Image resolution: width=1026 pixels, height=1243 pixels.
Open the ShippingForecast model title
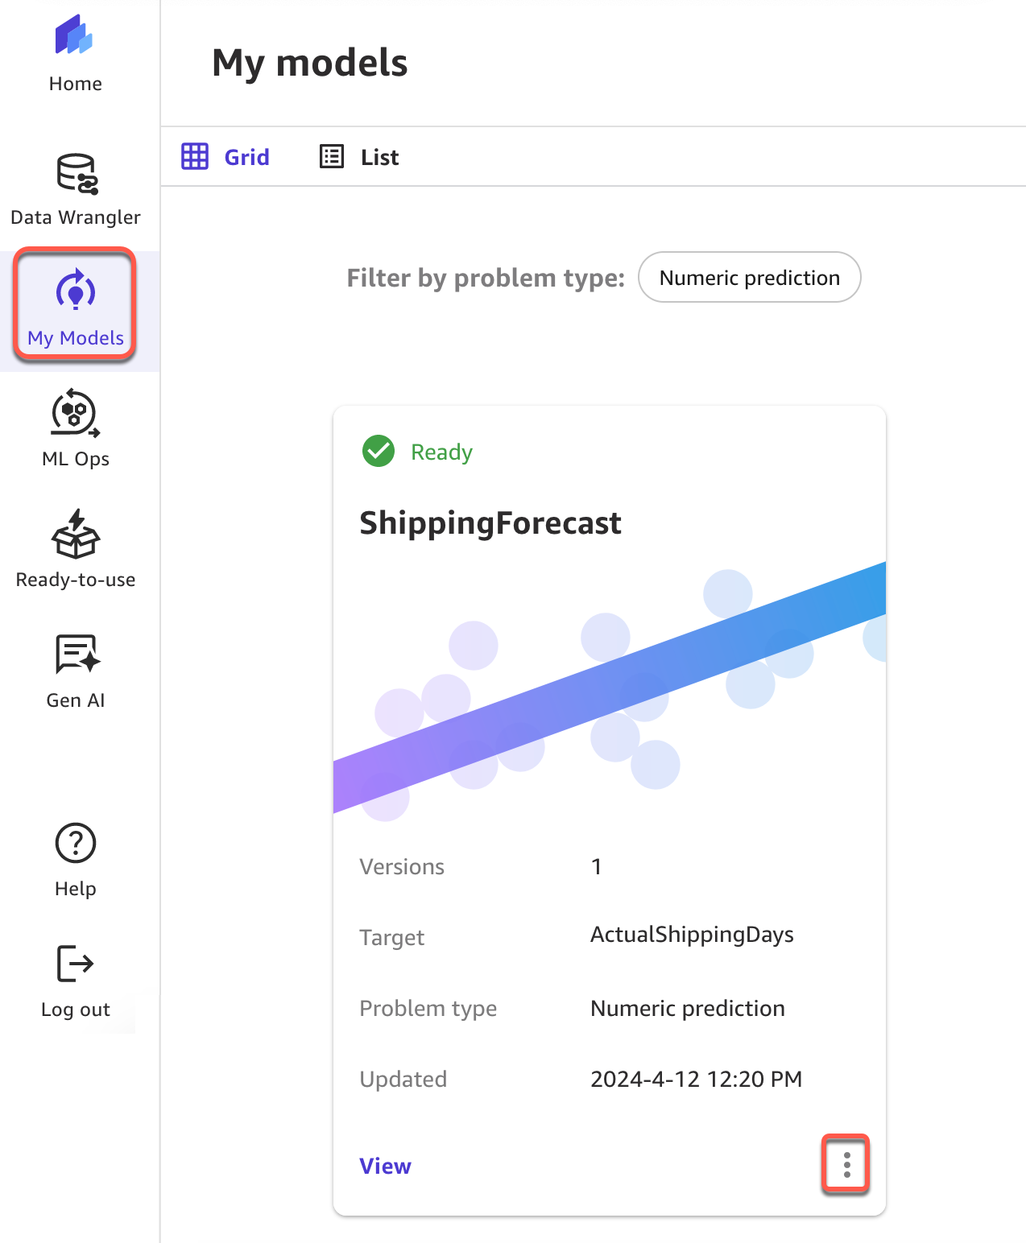tap(490, 523)
